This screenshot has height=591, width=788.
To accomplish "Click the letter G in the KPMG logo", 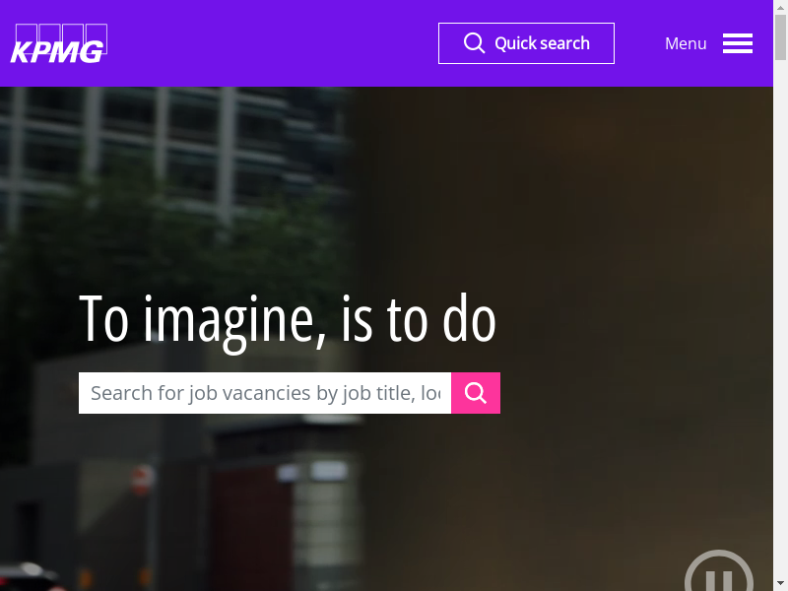I will coord(92,51).
